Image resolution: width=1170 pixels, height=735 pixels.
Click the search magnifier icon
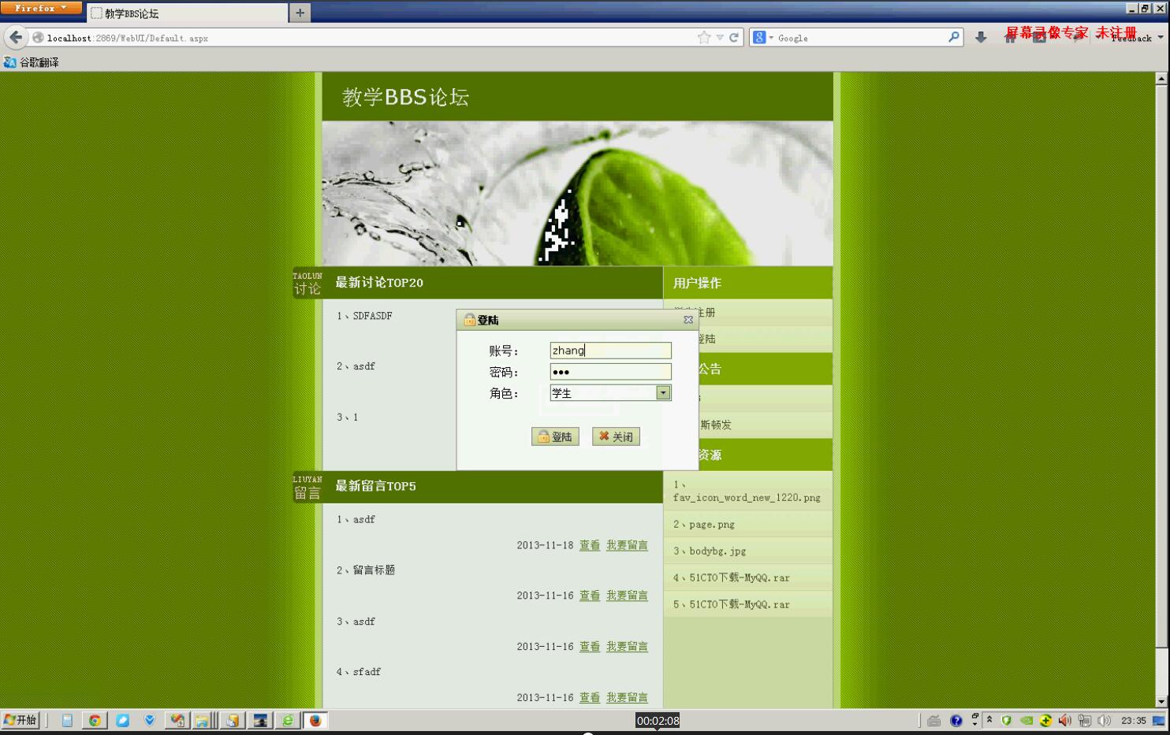pos(954,37)
